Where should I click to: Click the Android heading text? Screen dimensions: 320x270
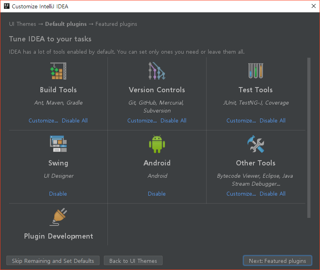click(x=157, y=163)
